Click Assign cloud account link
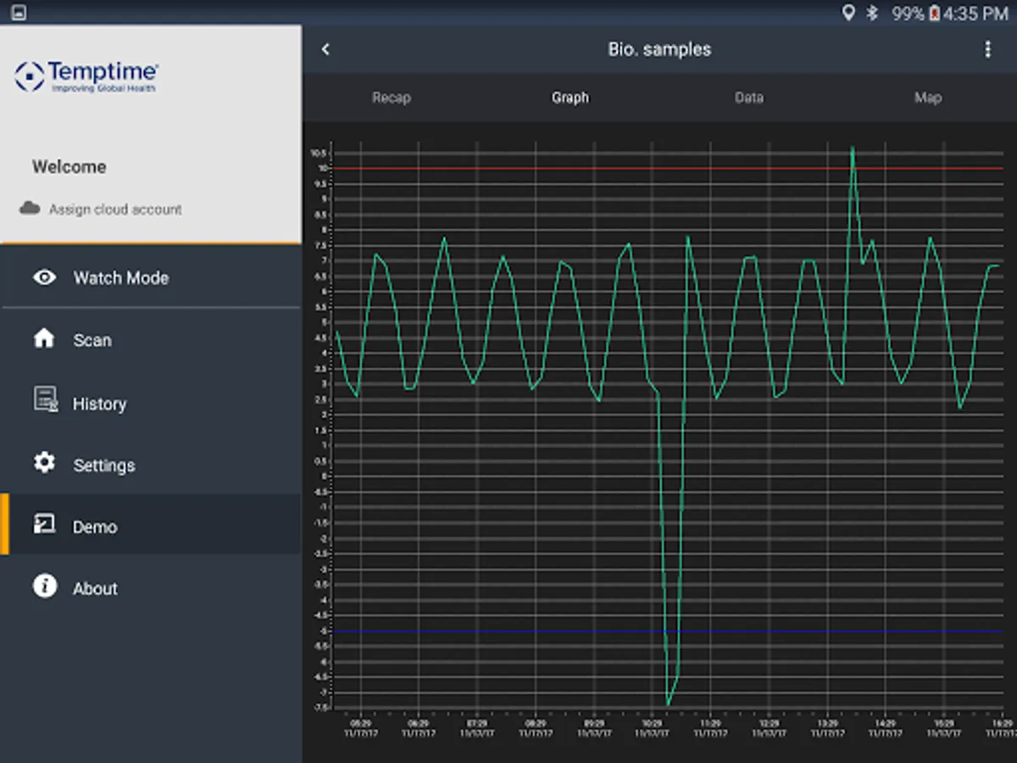Image resolution: width=1017 pixels, height=763 pixels. point(115,209)
